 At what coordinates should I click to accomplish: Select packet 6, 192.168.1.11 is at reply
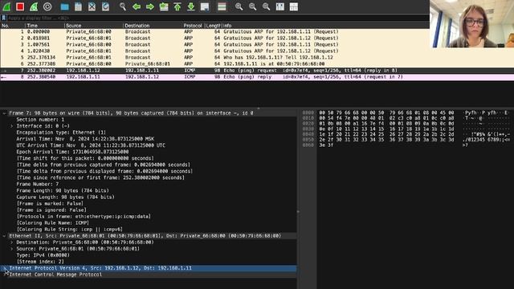click(x=257, y=64)
